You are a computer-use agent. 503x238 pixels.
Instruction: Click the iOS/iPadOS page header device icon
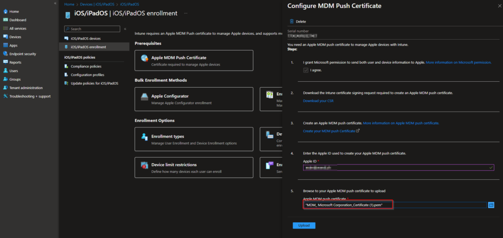pyautogui.click(x=67, y=15)
